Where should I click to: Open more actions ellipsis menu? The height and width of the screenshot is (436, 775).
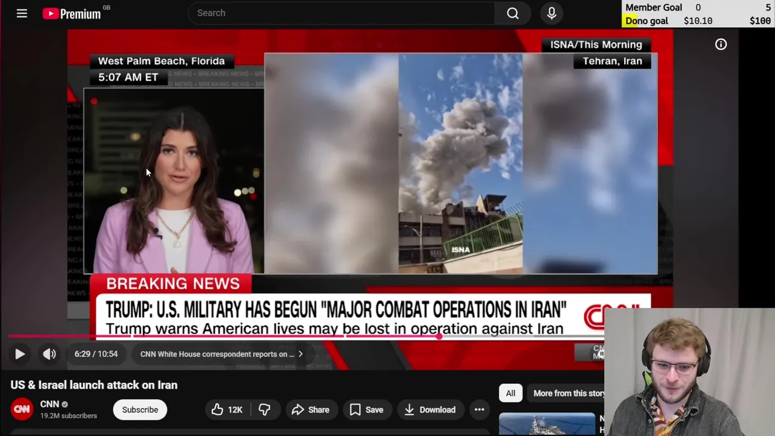point(479,410)
